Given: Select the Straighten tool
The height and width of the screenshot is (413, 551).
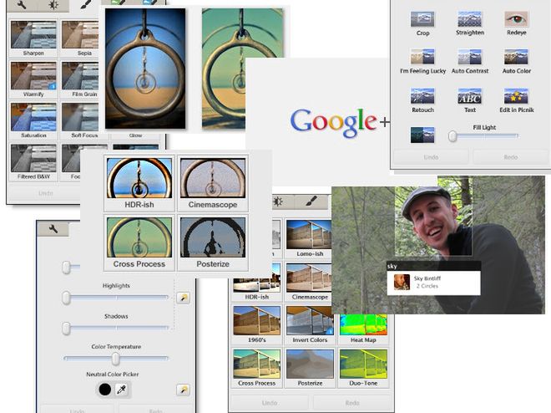Looking at the screenshot, I should [470, 23].
